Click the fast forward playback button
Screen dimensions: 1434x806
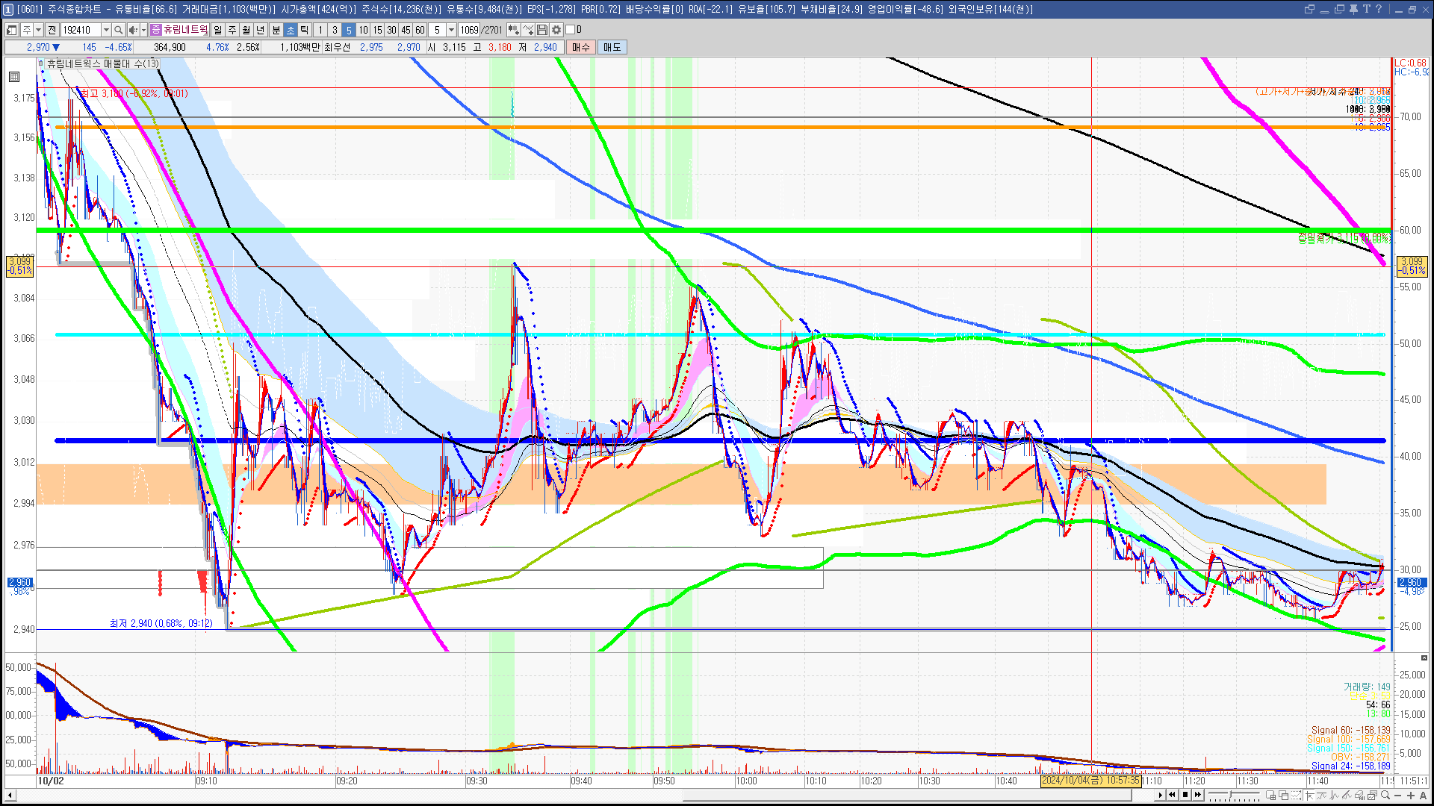[1198, 795]
